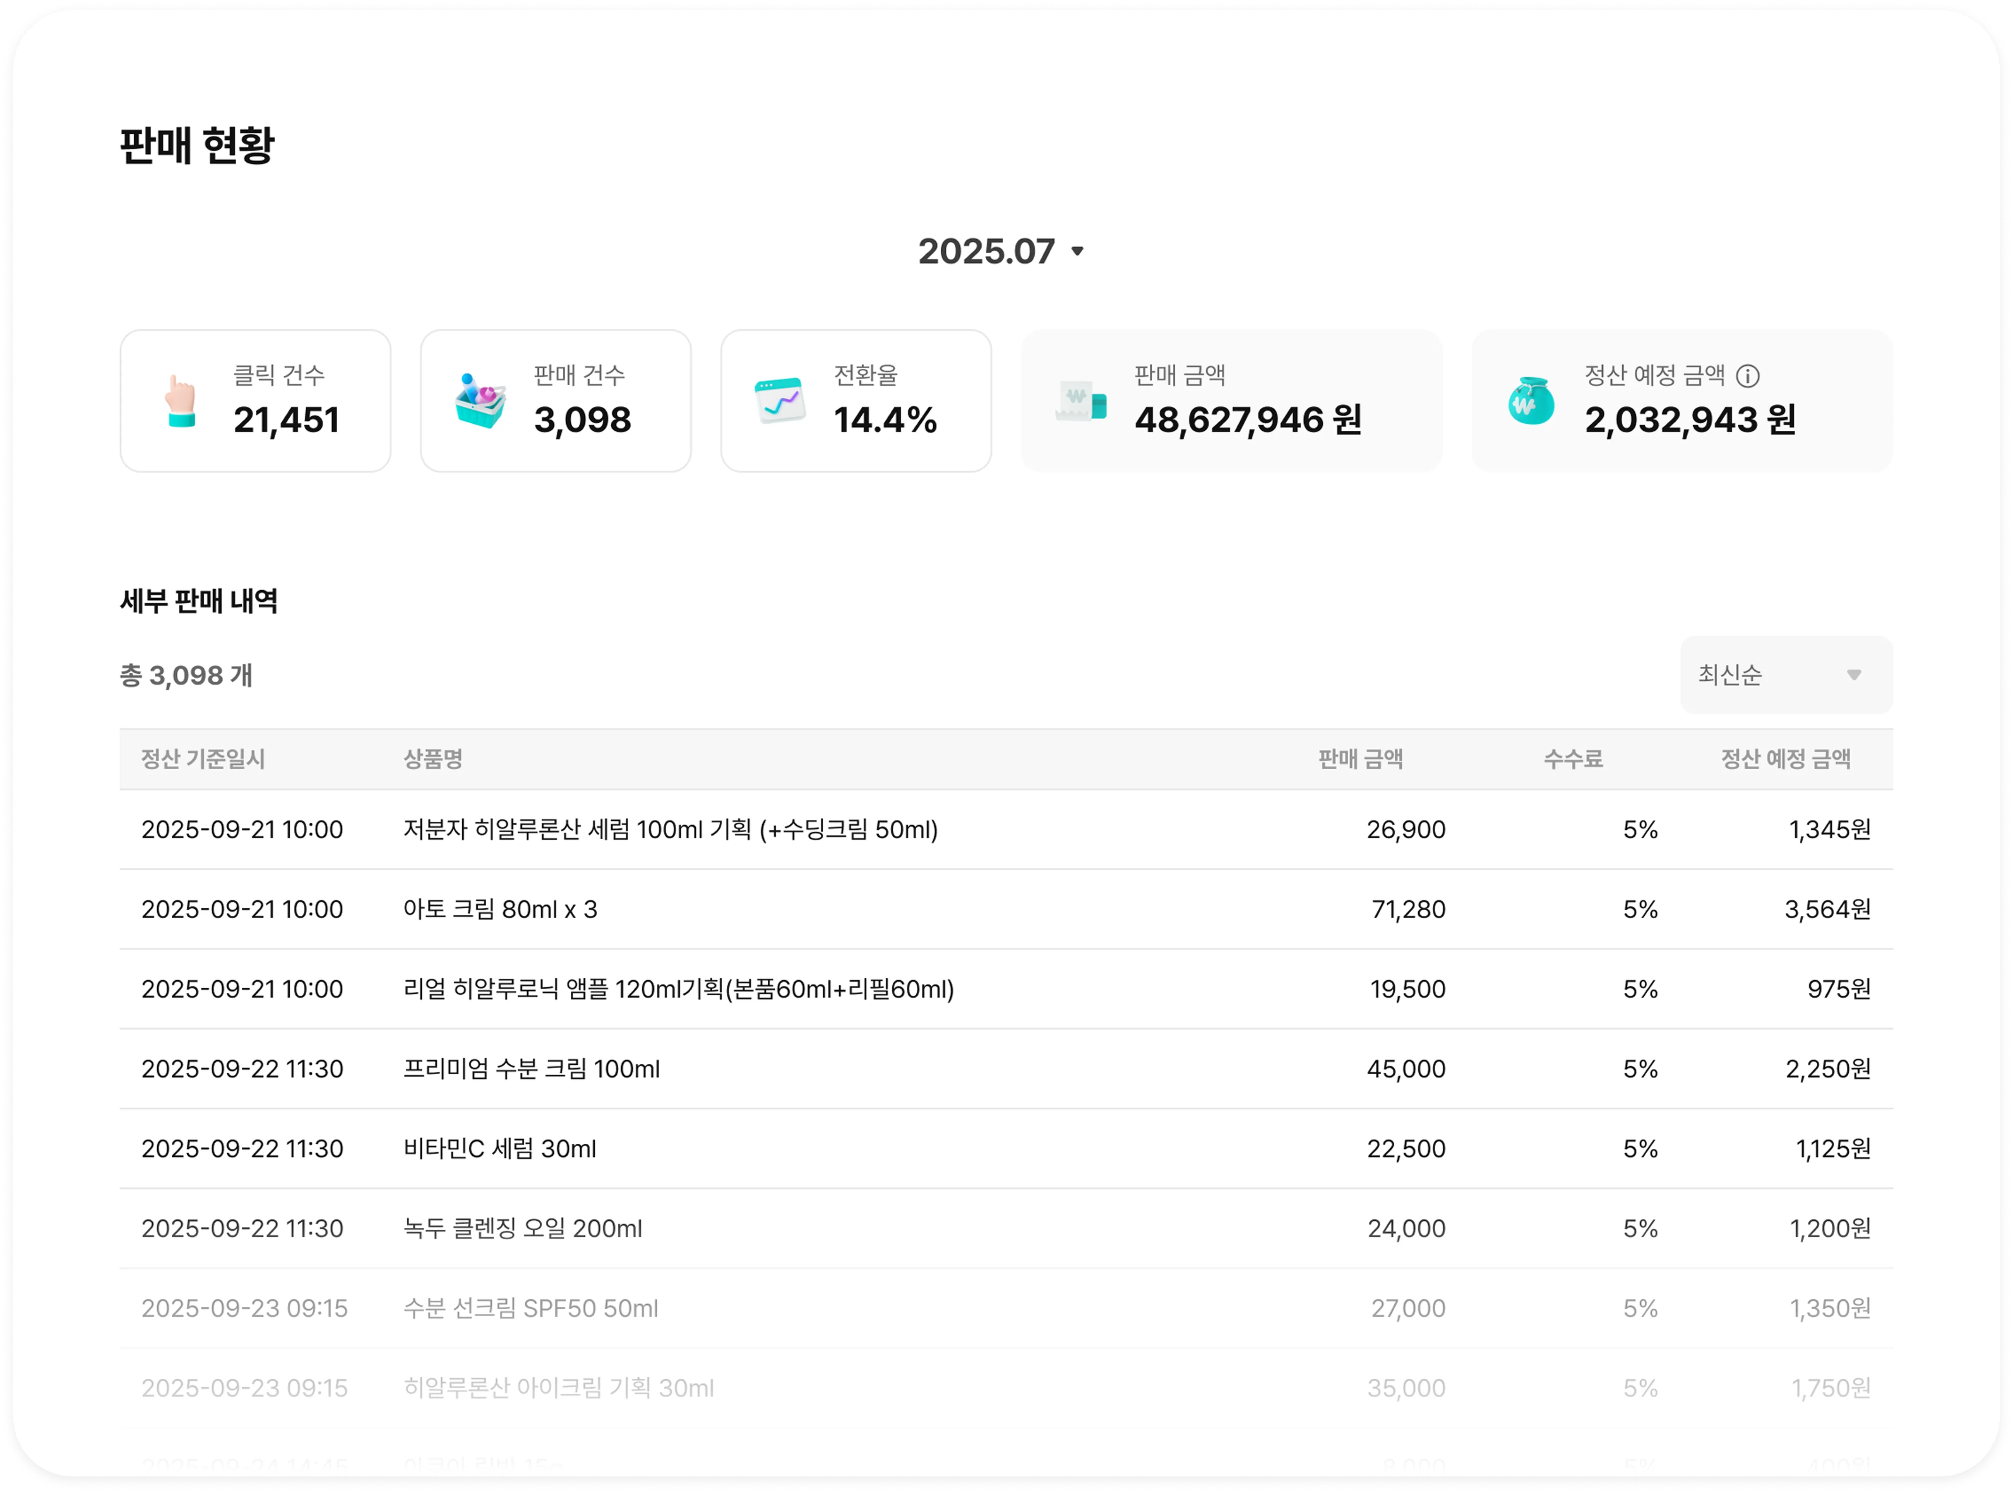Select the 프리미엄 수분 크림 100ml row
The image size is (2013, 1493).
click(x=531, y=1069)
